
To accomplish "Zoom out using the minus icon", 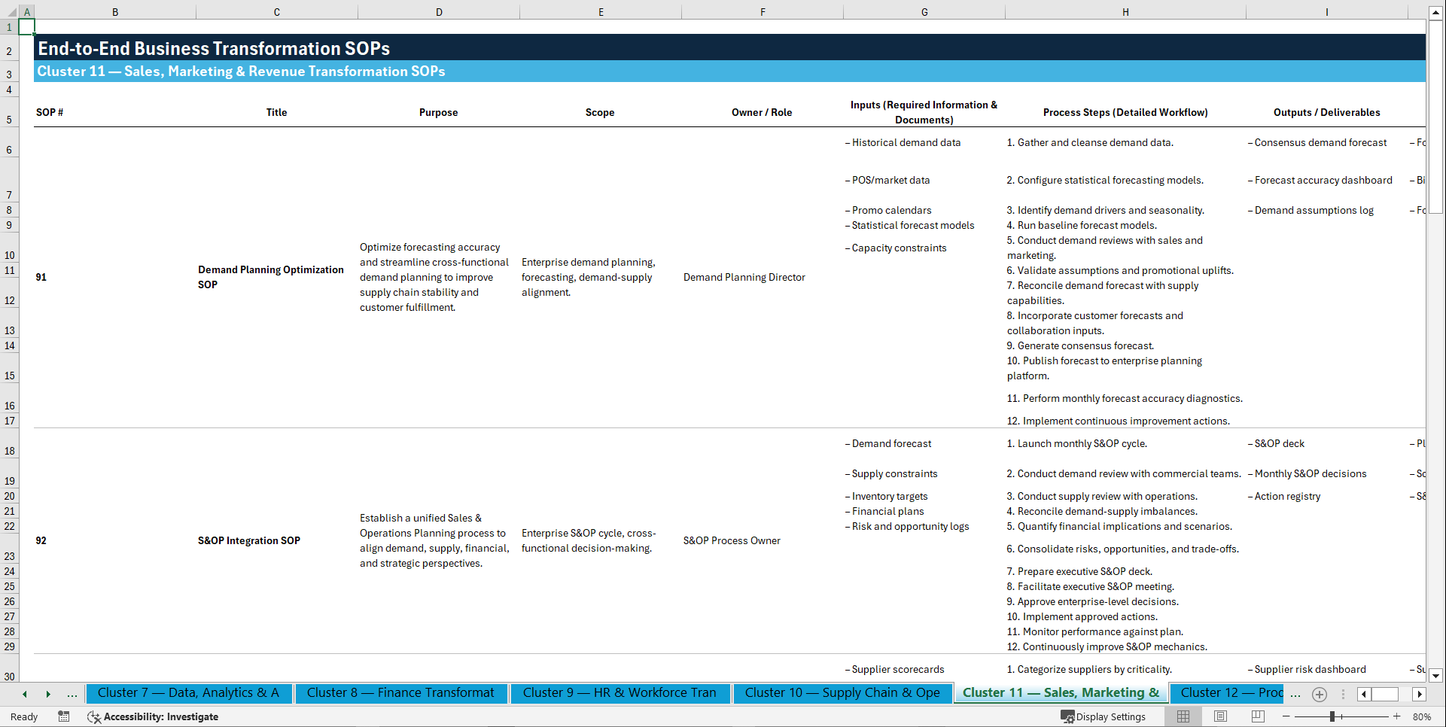I will tap(1286, 716).
